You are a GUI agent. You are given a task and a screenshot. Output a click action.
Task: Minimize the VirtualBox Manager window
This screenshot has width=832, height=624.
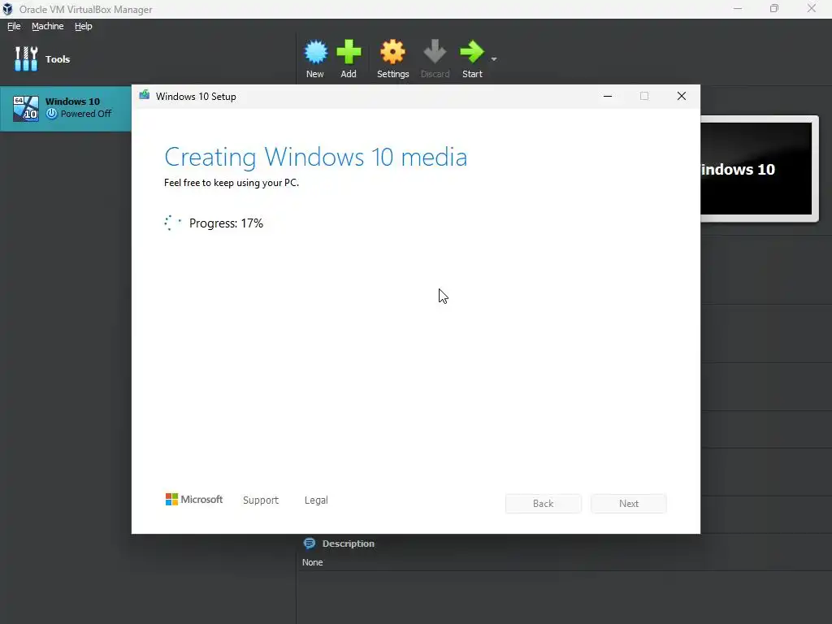pos(738,8)
